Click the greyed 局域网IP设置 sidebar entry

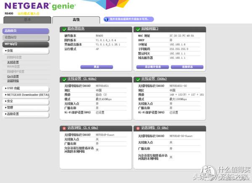[16, 71]
